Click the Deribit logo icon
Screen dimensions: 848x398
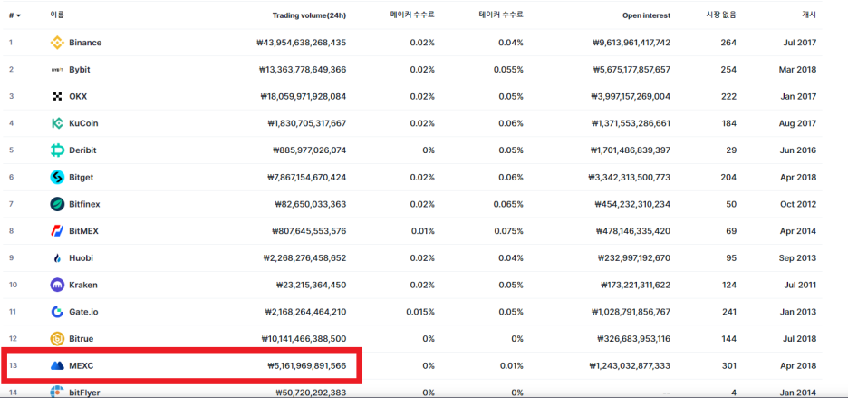point(57,150)
